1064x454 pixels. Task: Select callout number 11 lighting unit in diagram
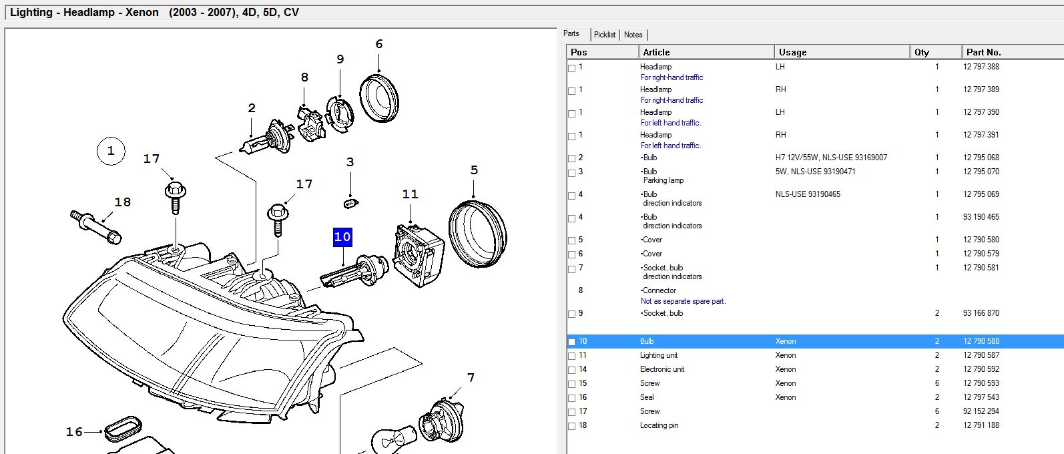tap(410, 194)
